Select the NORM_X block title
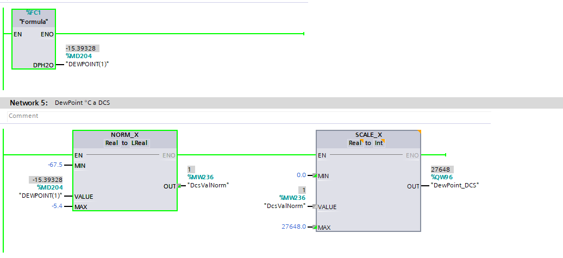The image size is (563, 258). click(x=125, y=134)
